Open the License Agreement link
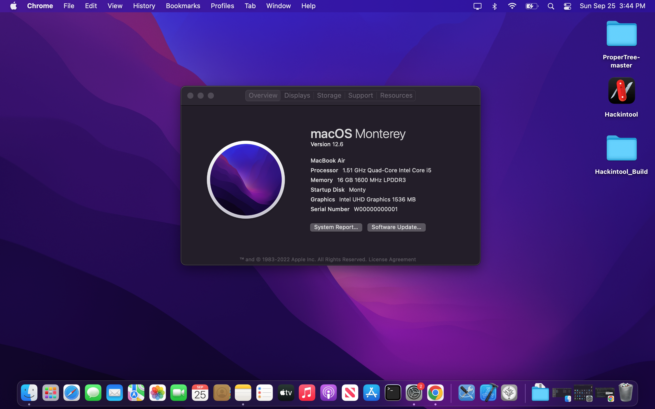The image size is (655, 409). (x=392, y=259)
